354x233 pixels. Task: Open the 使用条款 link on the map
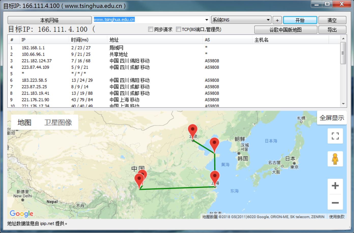click(337, 217)
